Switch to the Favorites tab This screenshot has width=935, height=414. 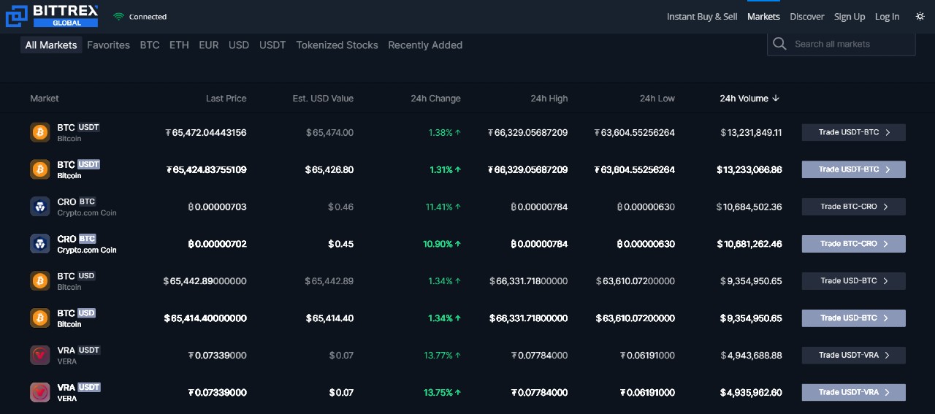pos(108,45)
